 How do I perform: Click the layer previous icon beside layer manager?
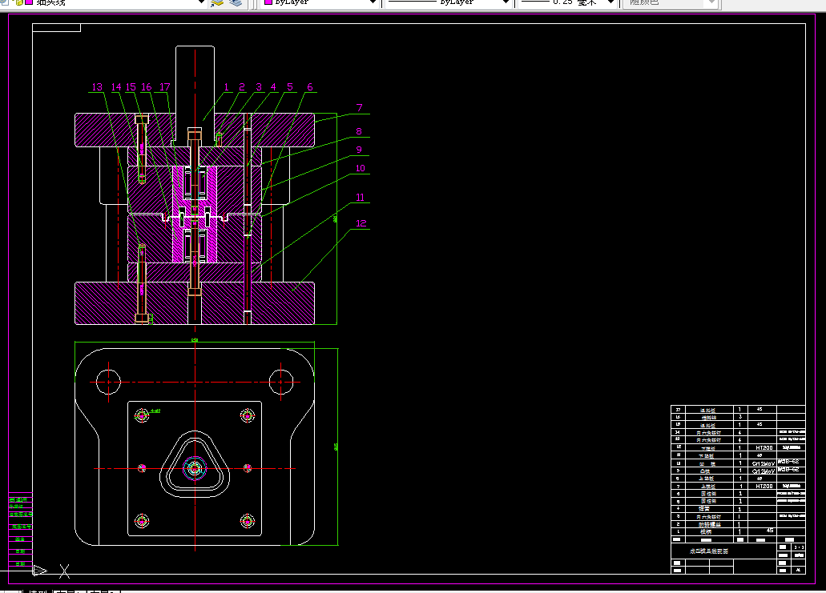(236, 2)
